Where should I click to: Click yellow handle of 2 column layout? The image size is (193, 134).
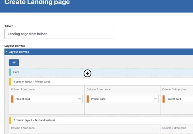tap(10, 120)
